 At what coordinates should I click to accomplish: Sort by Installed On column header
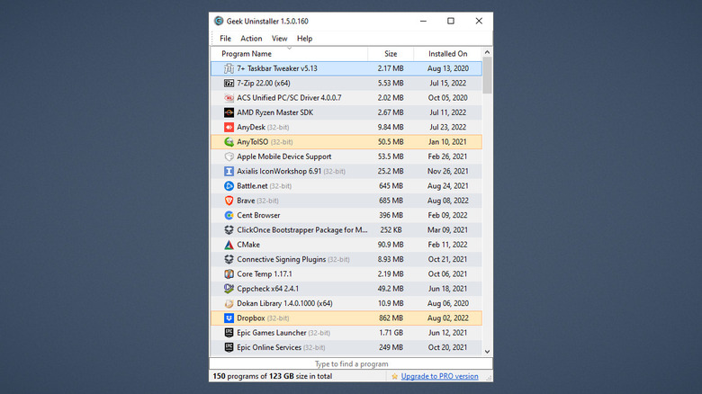pyautogui.click(x=448, y=54)
